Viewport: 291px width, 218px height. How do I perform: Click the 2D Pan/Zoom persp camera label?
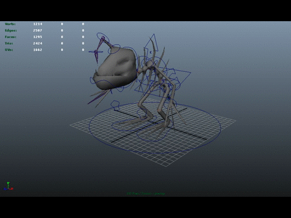click(146, 194)
